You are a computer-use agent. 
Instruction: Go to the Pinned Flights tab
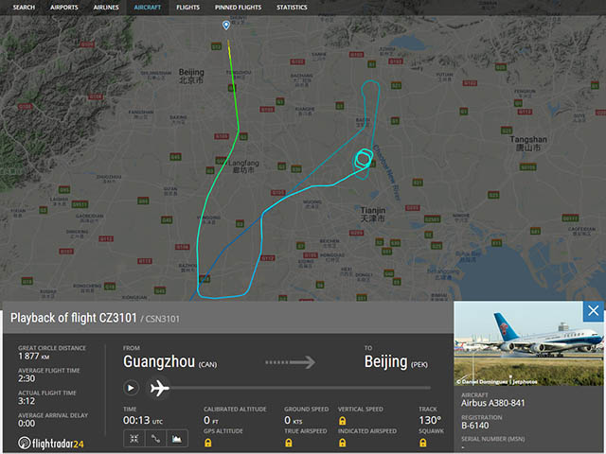coord(238,7)
